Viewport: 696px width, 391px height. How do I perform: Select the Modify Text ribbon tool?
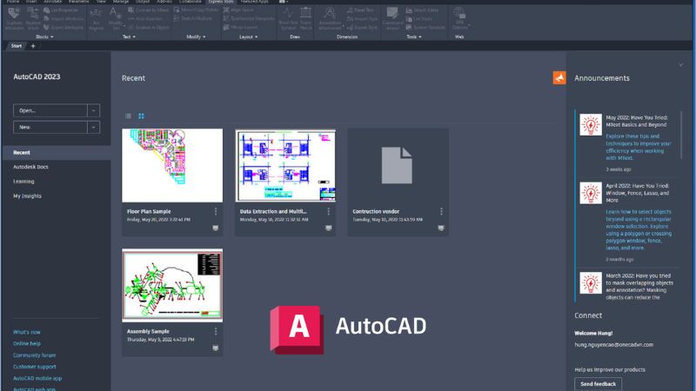(x=116, y=19)
